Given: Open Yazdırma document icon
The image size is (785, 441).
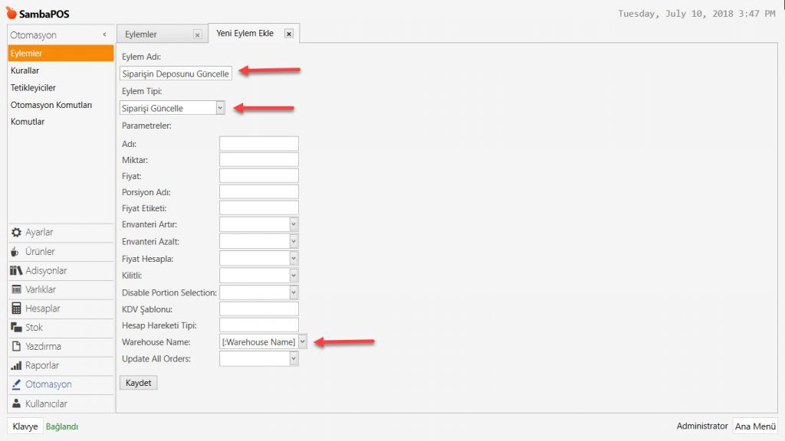Looking at the screenshot, I should click(x=16, y=347).
